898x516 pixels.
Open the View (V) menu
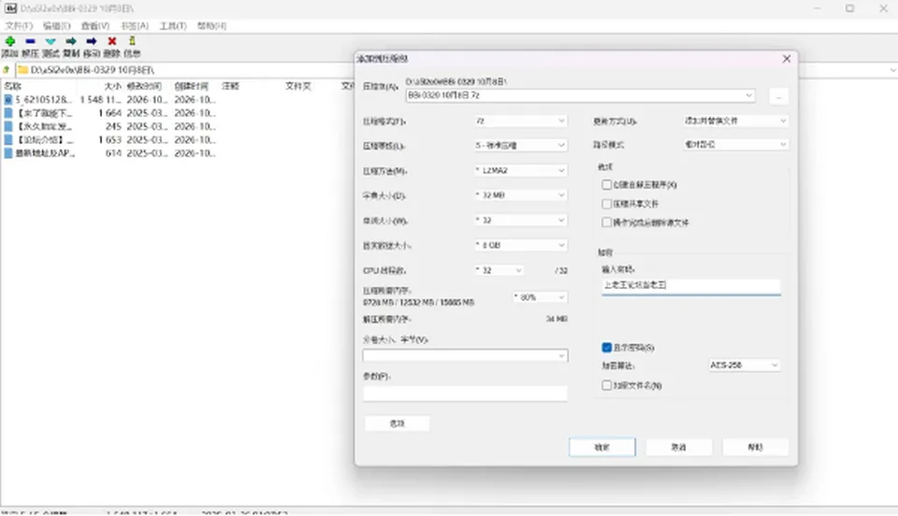(95, 26)
